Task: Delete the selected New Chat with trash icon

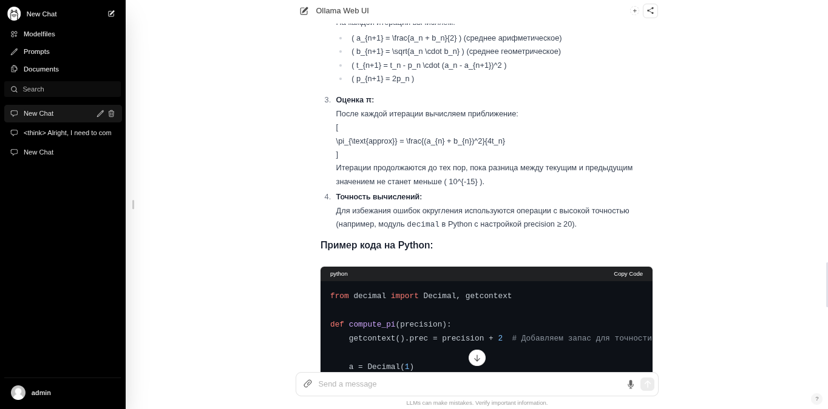Action: click(111, 113)
